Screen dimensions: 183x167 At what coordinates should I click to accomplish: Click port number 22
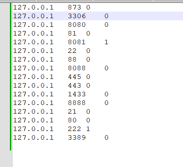(x=72, y=51)
